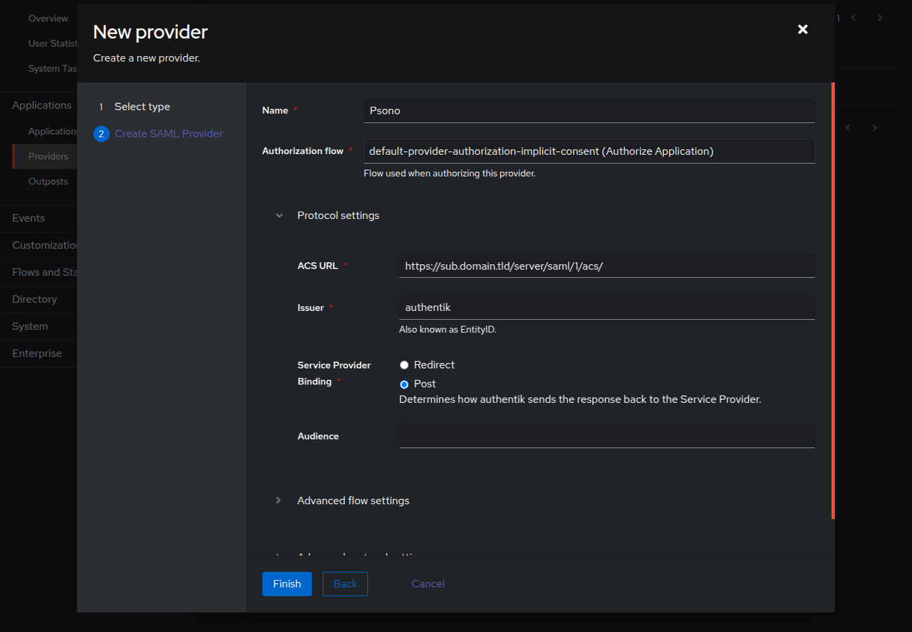Viewport: 912px width, 632px height.
Task: Expand the Enterprise sidebar section
Action: (37, 354)
